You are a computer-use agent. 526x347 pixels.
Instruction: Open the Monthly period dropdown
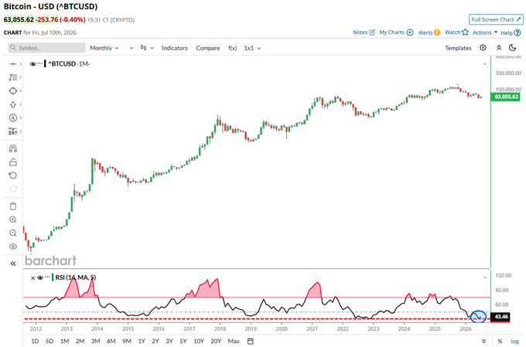104,48
